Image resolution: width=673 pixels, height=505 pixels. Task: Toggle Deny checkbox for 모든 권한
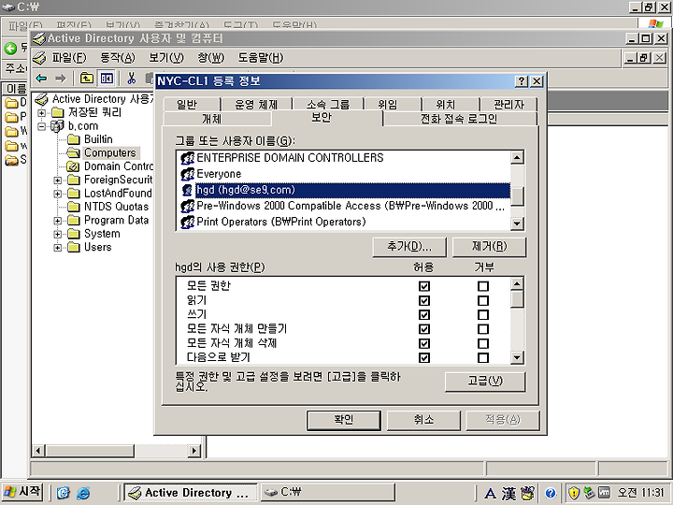coord(483,286)
